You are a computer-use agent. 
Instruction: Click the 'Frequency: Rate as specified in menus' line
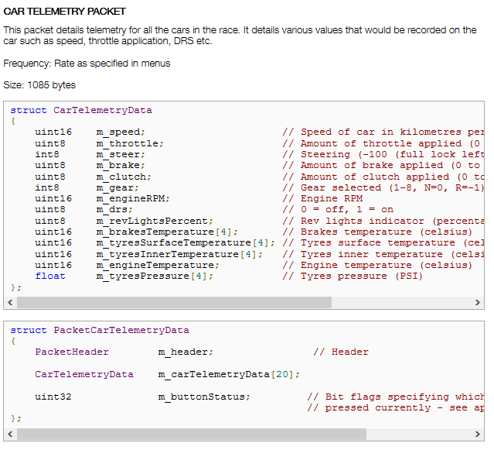pyautogui.click(x=87, y=64)
